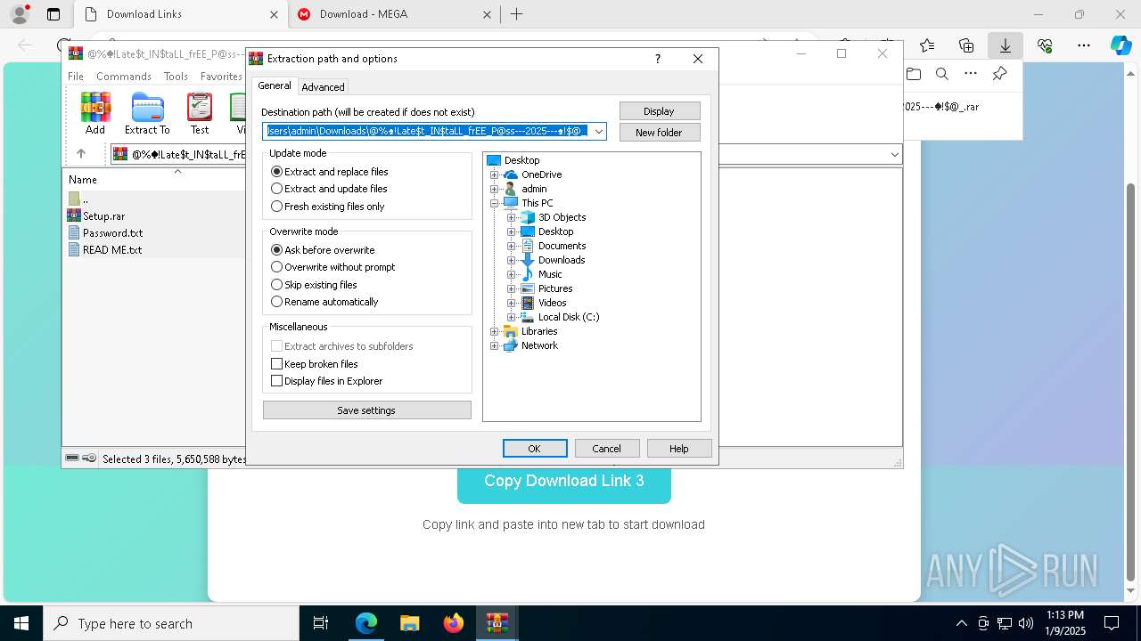The height and width of the screenshot is (641, 1141).
Task: Enable Display files in Explorer checkbox
Action: pos(327,381)
